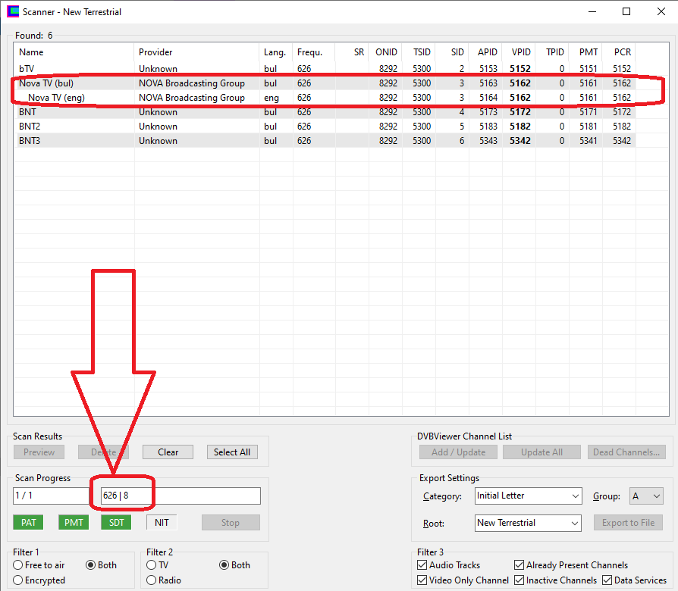Click VPID value 5182 in BNT2 row

tap(519, 126)
